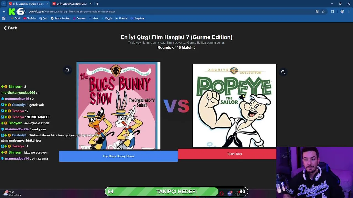The width and height of the screenshot is (353, 198).
Task: Vote with the blue 'The Bugs Bunny Show' button
Action: (x=118, y=156)
